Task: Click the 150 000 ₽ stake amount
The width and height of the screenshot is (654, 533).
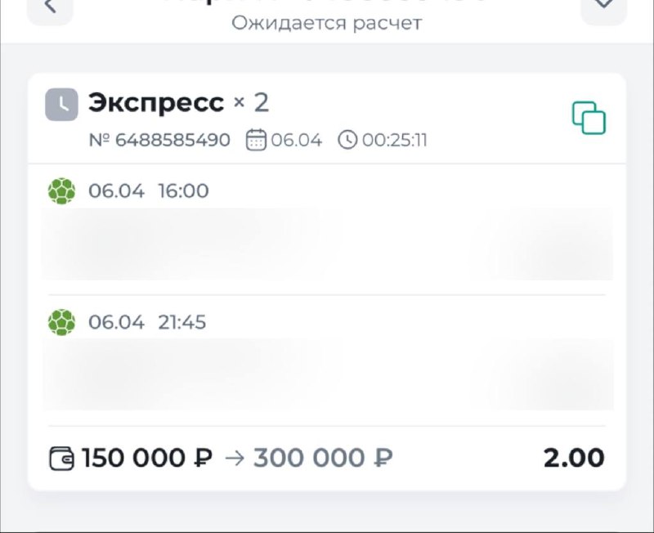Action: [147, 458]
